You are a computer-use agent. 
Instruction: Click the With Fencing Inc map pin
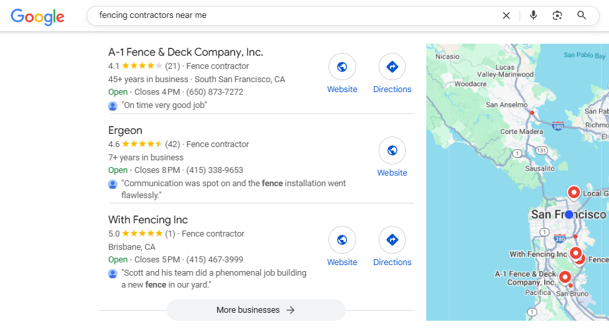click(x=575, y=254)
